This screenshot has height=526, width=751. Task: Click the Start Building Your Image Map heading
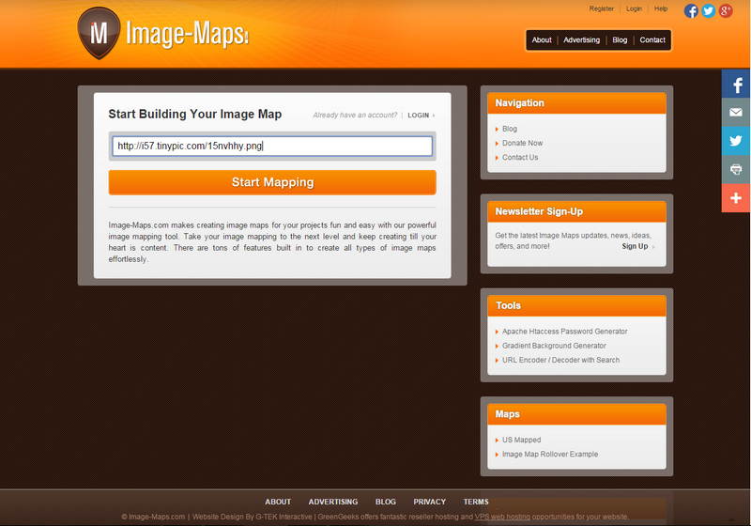coord(195,114)
